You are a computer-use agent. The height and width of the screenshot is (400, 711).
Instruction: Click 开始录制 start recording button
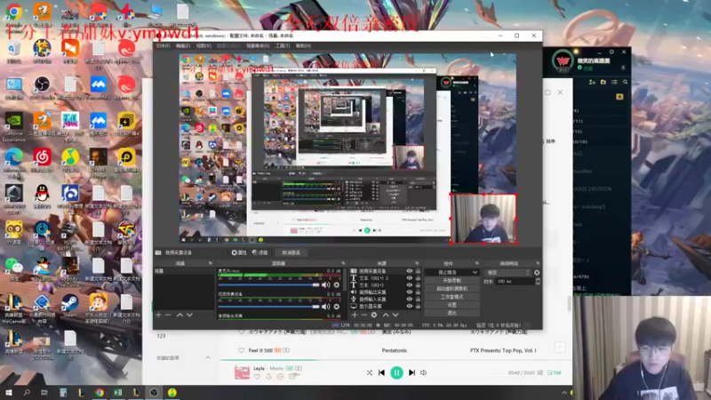(452, 281)
